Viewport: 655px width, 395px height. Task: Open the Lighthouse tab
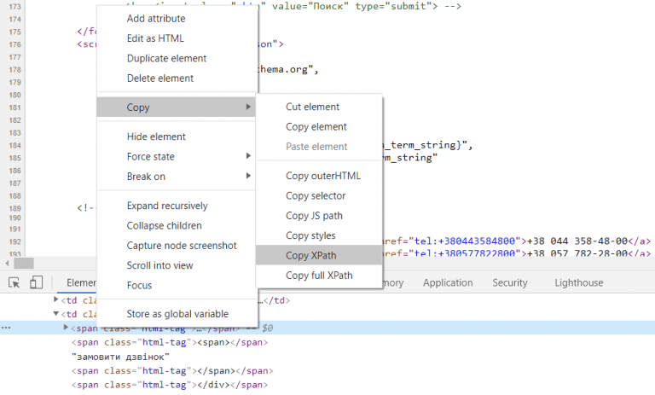point(578,282)
